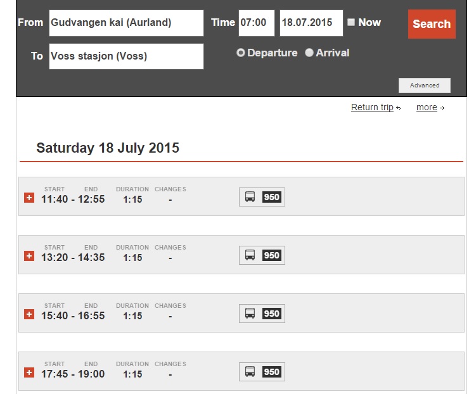
Task: Click the bus icon for the 15:40 trip
Action: (x=250, y=314)
